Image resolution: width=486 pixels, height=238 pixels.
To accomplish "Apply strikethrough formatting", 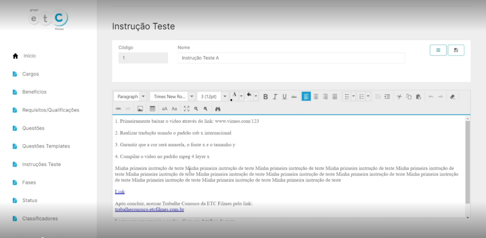I will [x=294, y=97].
